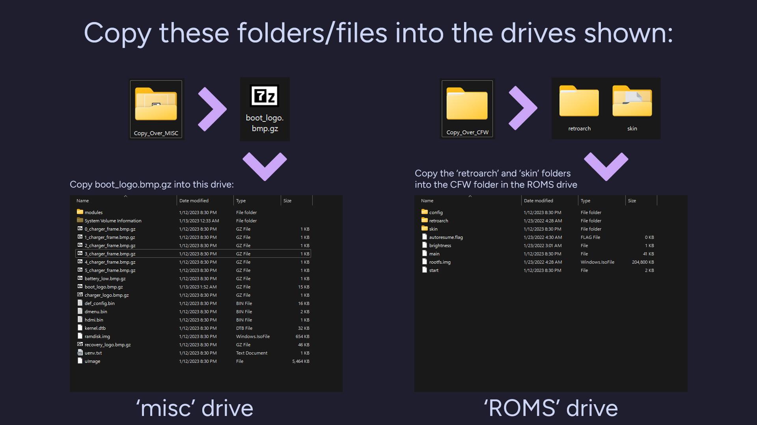
Task: Select hdmi.bin file
Action: [193, 320]
